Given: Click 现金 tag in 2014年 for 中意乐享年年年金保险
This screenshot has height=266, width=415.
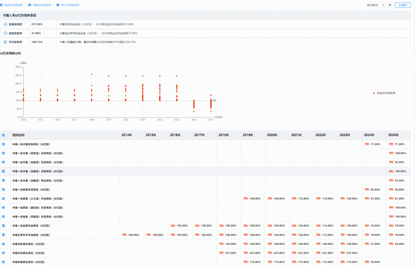Looking at the screenshot, I should 124,235.
